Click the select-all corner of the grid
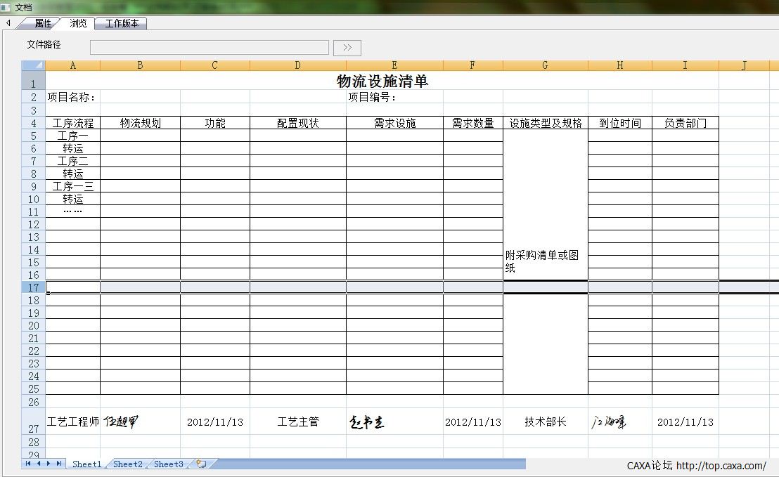 pyautogui.click(x=33, y=65)
